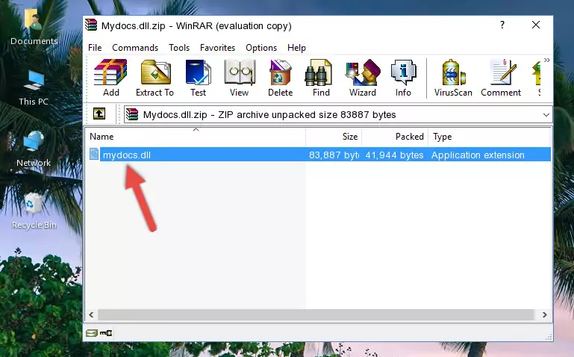Open the Help menu
The height and width of the screenshot is (357, 574).
tap(296, 48)
